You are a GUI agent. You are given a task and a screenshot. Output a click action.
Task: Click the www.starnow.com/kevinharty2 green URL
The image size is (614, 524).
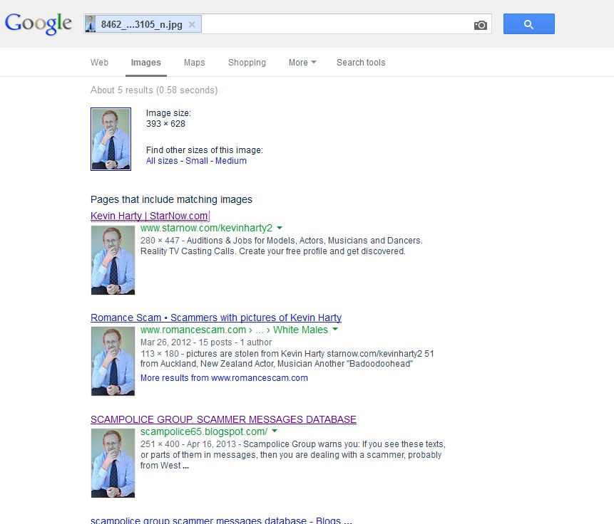pos(206,228)
